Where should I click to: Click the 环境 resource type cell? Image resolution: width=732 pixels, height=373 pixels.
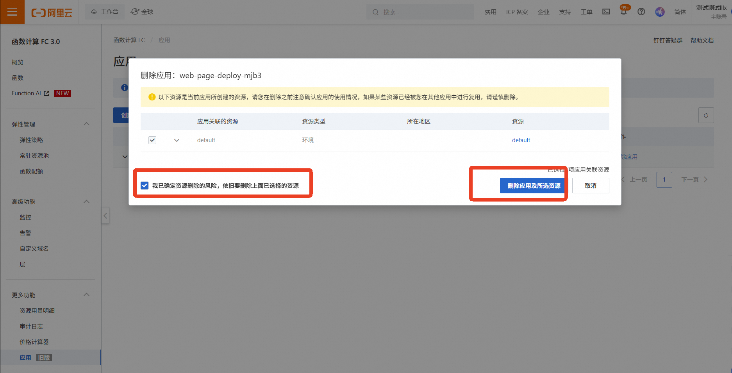308,140
